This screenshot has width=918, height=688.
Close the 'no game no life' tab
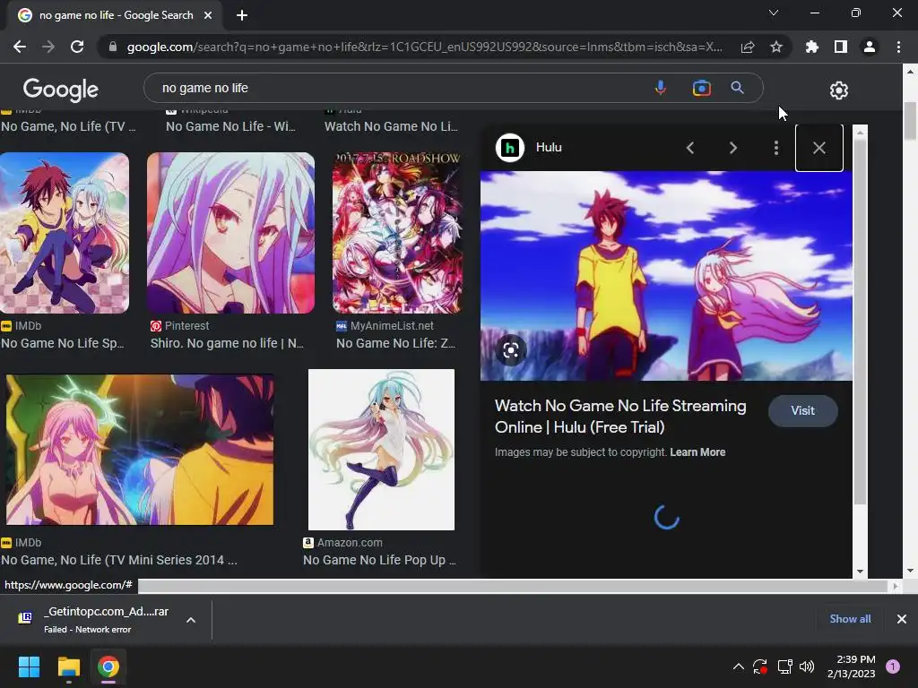click(x=208, y=15)
